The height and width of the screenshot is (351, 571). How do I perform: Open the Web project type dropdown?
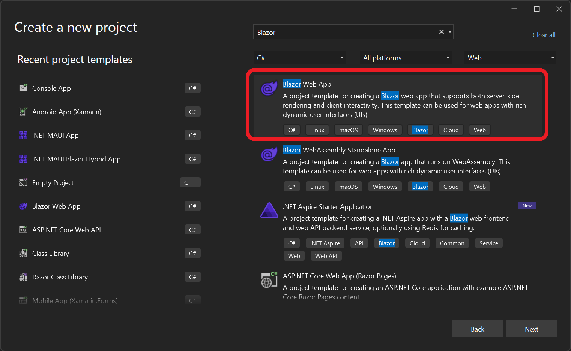[510, 58]
